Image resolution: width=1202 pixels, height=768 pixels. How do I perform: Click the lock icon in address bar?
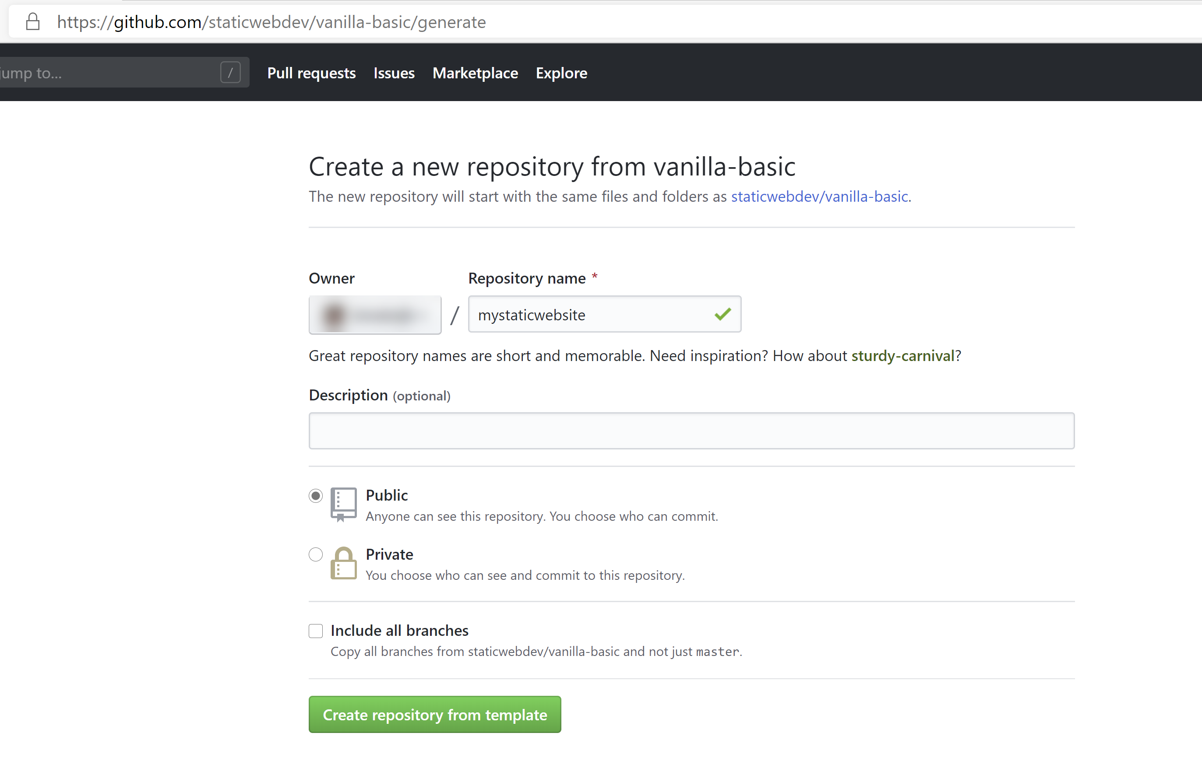click(33, 22)
